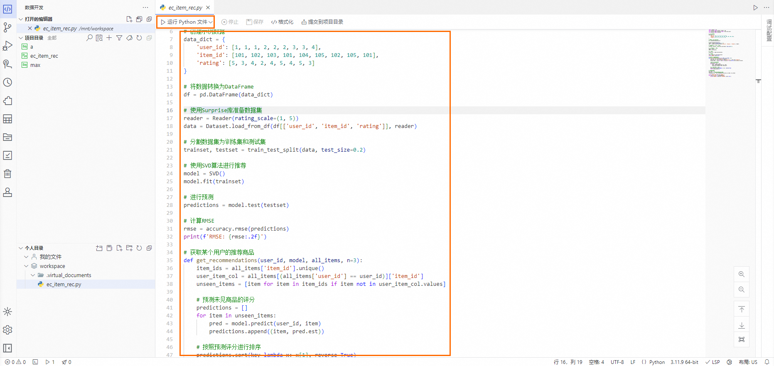Filter the project directory list

point(119,38)
